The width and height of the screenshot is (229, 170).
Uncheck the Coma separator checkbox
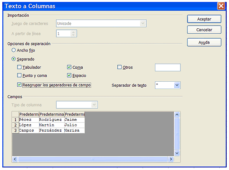(x=69, y=67)
